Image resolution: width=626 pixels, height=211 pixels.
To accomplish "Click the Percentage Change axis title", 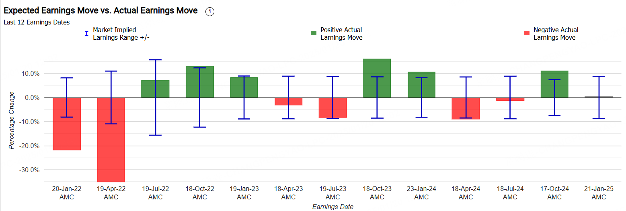I will [x=12, y=120].
